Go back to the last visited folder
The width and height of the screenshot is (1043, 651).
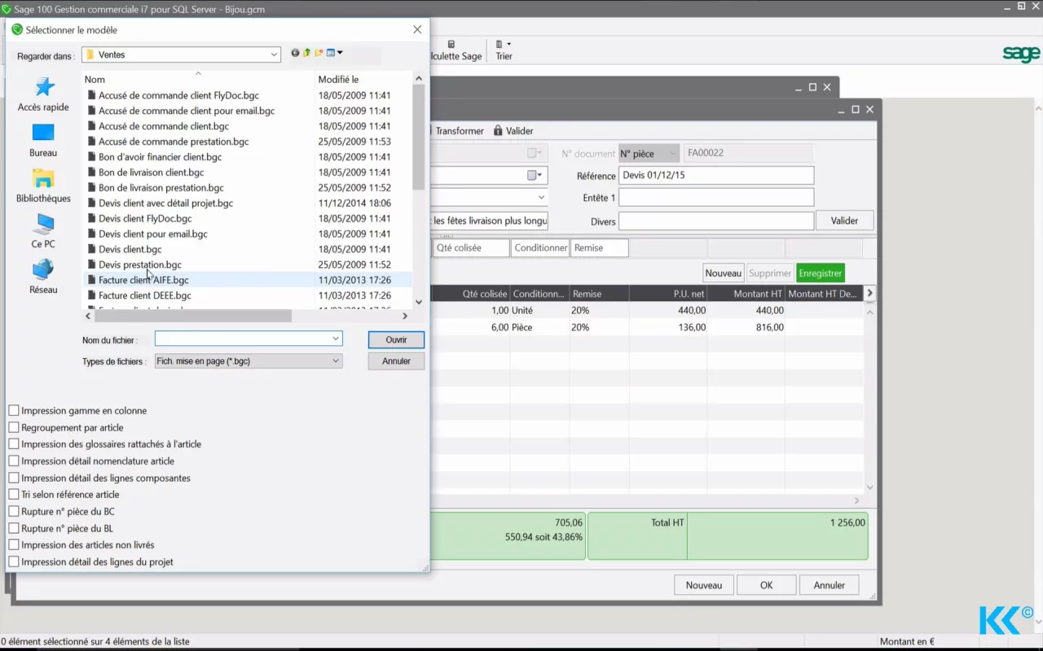pyautogui.click(x=295, y=53)
